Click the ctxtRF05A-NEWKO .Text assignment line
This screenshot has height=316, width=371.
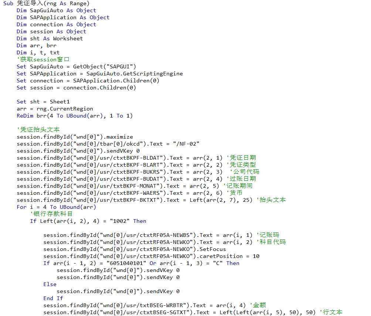164,242
